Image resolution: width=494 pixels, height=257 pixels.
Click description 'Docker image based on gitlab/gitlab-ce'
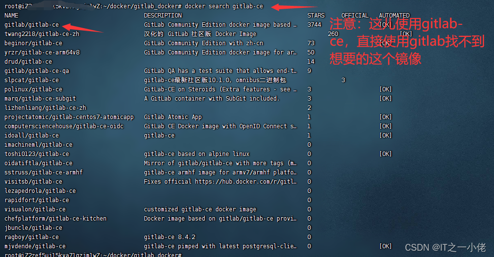point(220,218)
